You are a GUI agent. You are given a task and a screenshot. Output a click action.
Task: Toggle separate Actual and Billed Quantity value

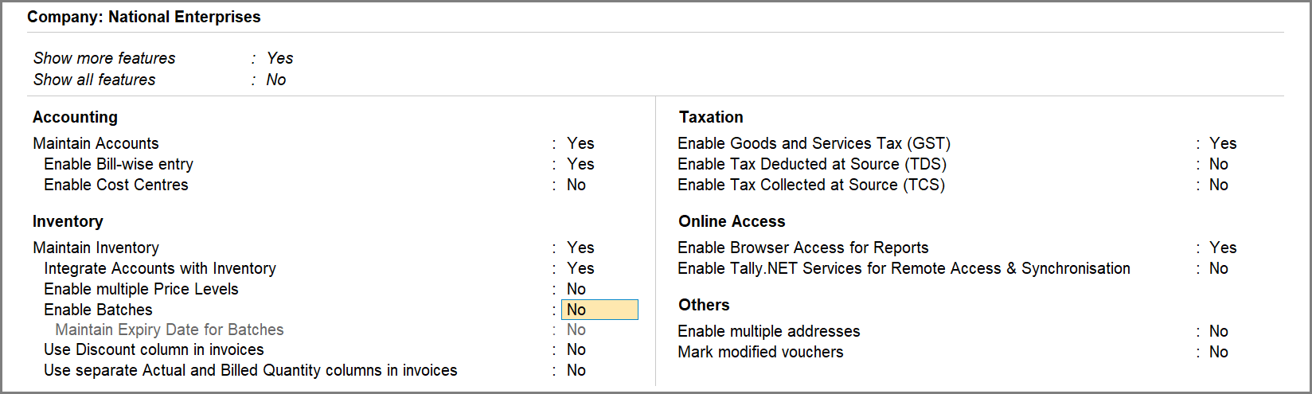[x=576, y=370]
